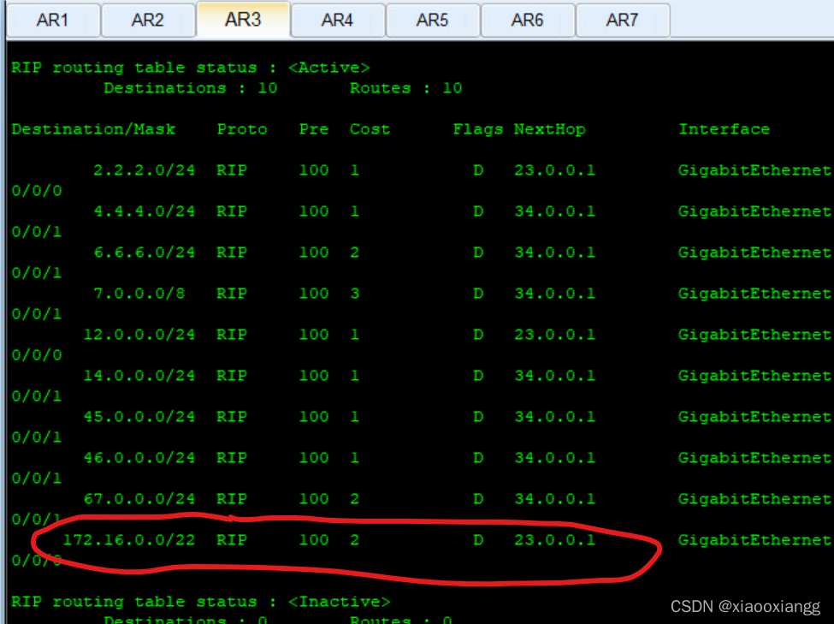
Task: Click the Inactive RIP routing table status line
Action: tap(200, 602)
